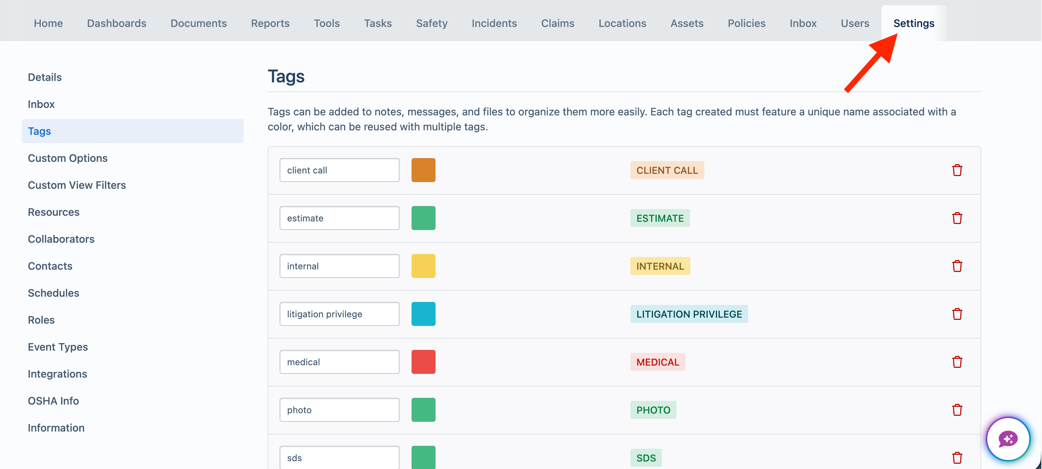Switch to the Dashboards tab
This screenshot has width=1042, height=469.
pos(117,24)
